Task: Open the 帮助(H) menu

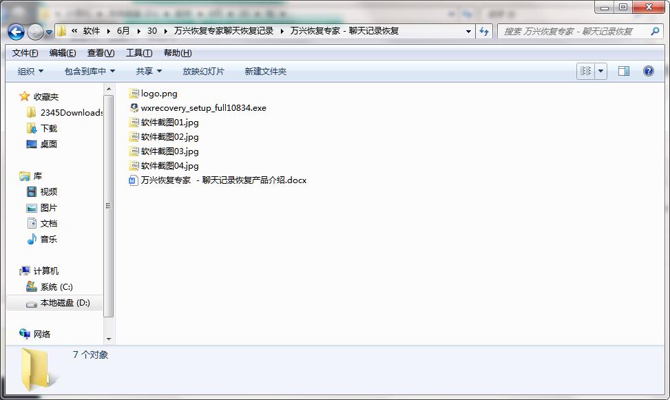Action: pos(178,53)
